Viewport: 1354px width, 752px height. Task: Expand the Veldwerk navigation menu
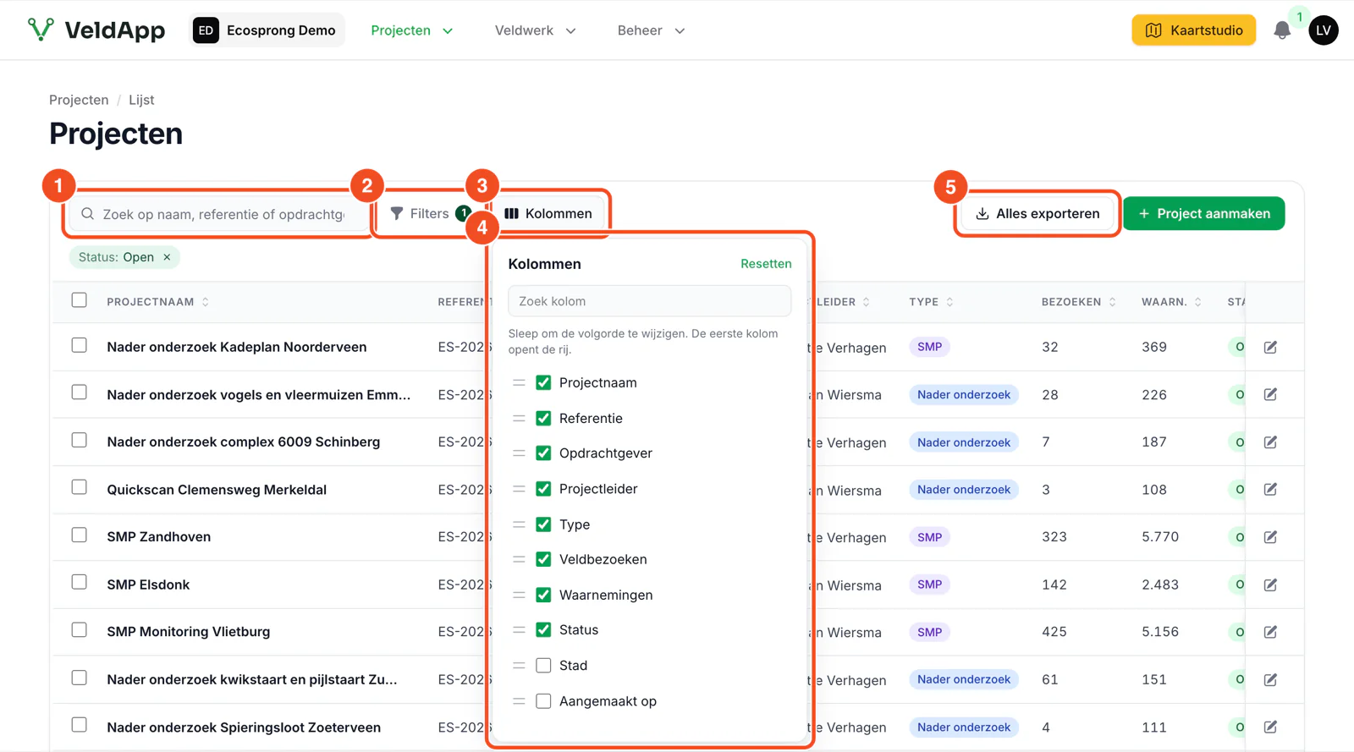click(x=535, y=30)
